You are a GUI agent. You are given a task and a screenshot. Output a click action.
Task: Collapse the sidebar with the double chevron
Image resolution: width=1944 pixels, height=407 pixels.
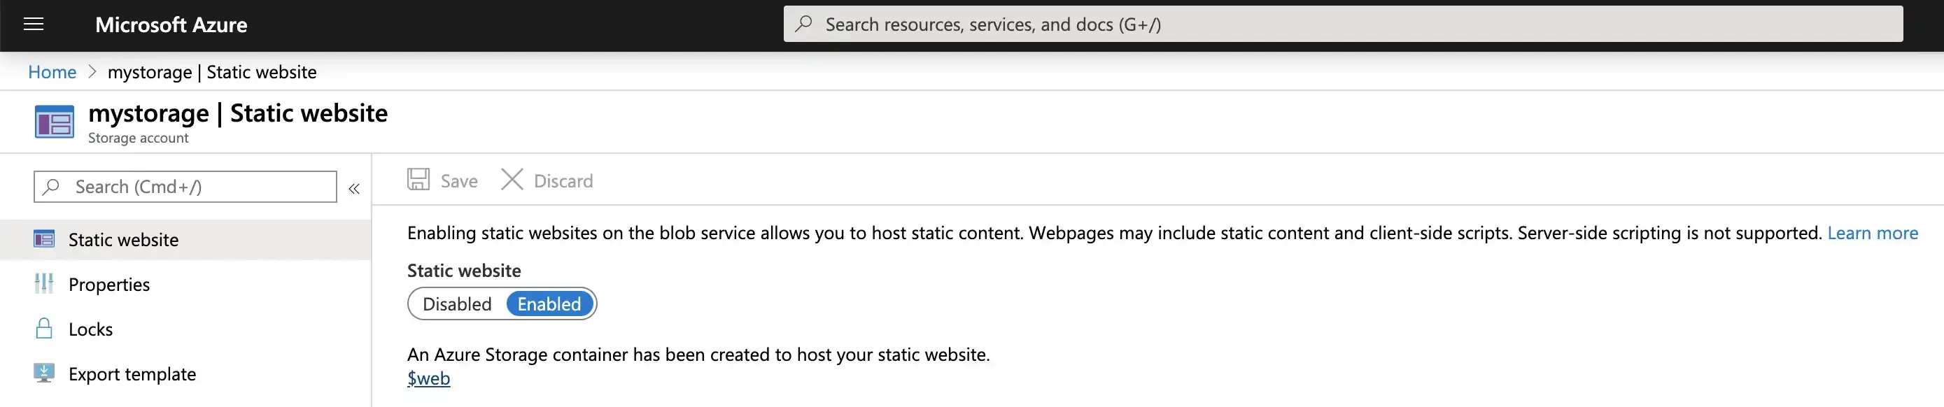click(354, 188)
